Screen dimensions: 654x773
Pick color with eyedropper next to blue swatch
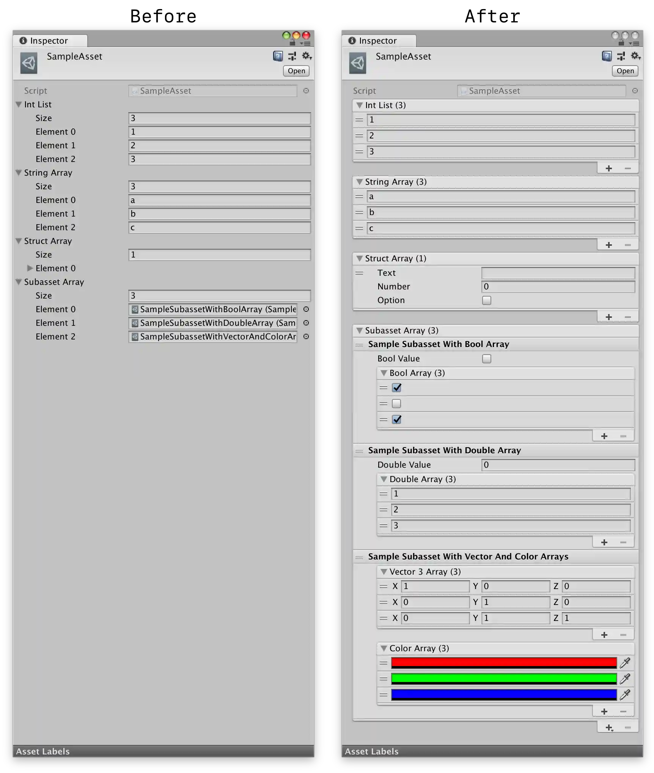click(625, 694)
